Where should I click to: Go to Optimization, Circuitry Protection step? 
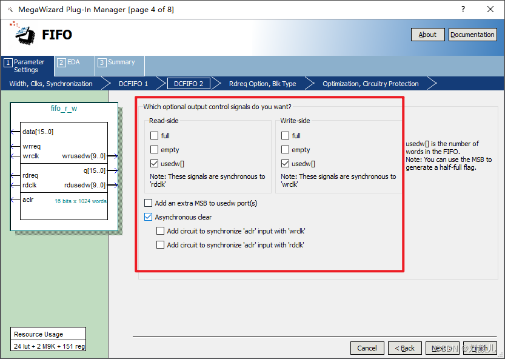[x=370, y=84]
